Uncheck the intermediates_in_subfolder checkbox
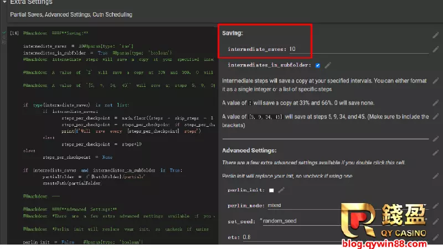 click(x=317, y=65)
